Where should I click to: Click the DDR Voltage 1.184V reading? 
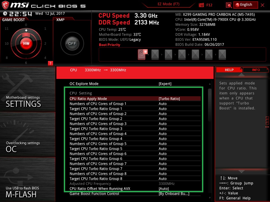click(192, 34)
